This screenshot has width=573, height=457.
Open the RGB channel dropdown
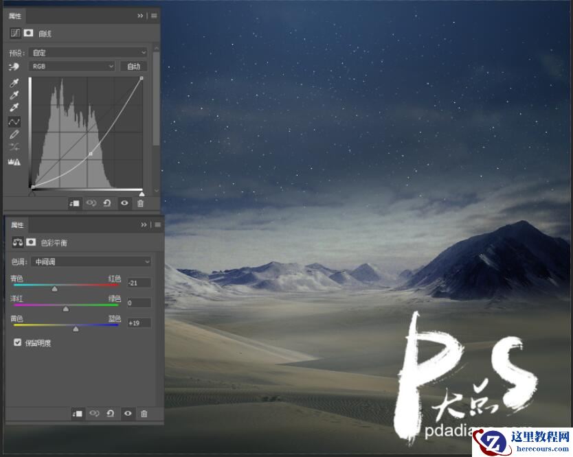click(71, 66)
